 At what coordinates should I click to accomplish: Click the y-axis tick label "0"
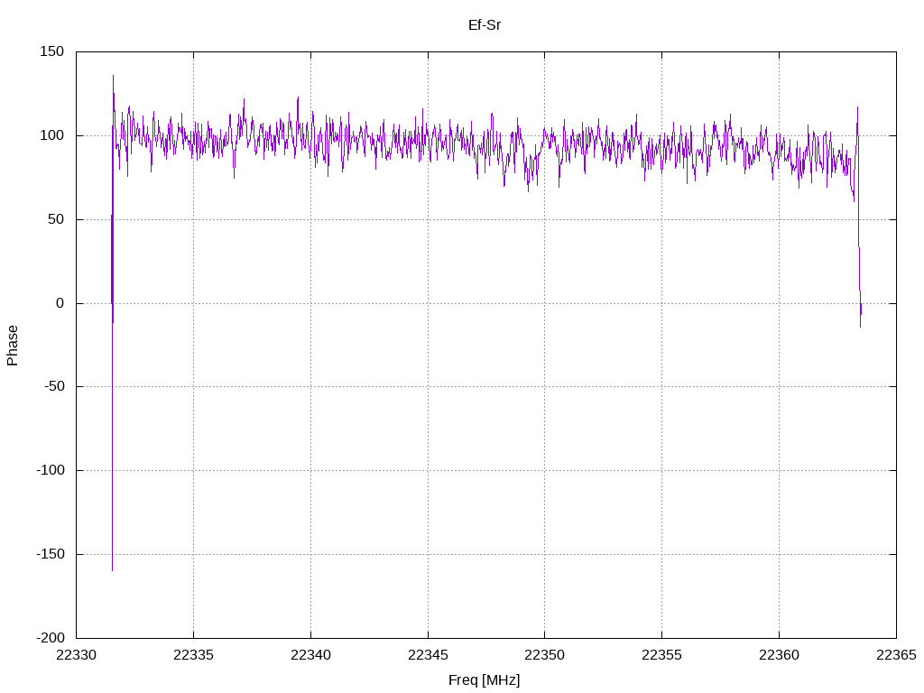(60, 303)
